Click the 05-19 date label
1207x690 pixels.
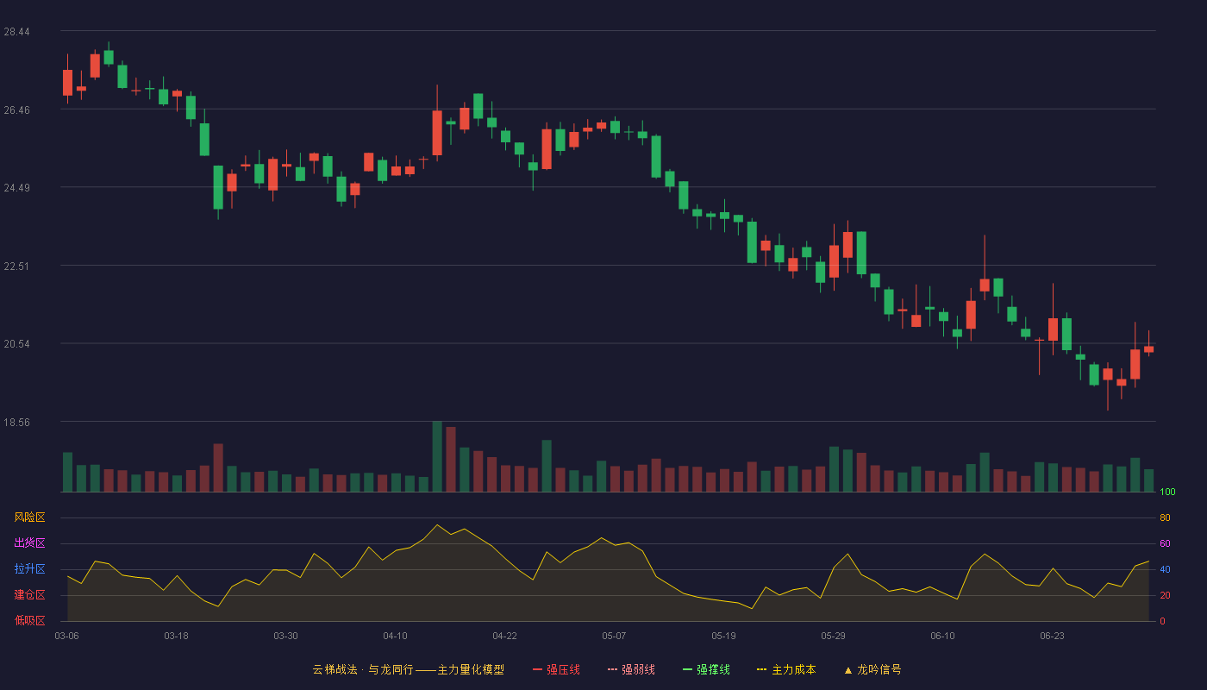tap(724, 636)
